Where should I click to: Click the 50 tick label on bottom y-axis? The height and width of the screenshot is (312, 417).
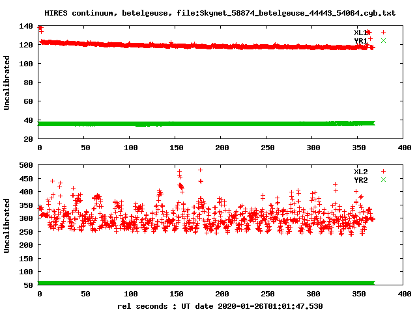click(x=29, y=285)
